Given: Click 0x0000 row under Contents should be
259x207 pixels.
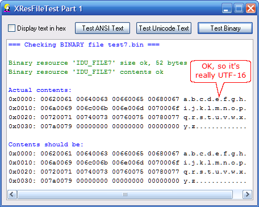Looking at the screenshot, I should tap(127, 154).
